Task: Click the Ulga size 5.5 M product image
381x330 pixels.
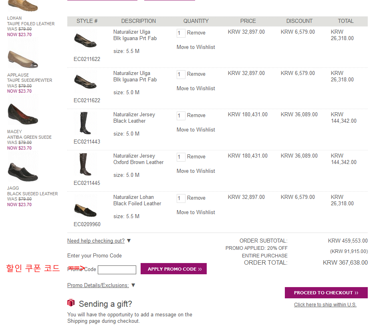Action: pos(85,40)
